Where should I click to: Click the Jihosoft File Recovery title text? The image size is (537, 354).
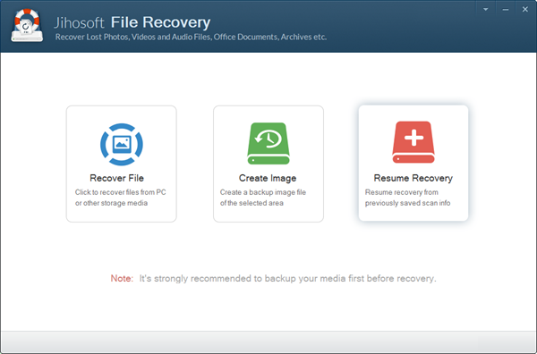[x=132, y=22]
